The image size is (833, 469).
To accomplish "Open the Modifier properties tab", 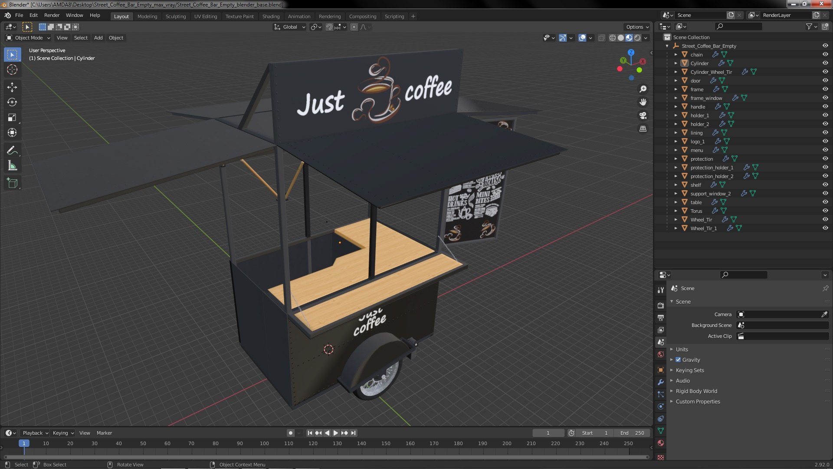I will 661,382.
